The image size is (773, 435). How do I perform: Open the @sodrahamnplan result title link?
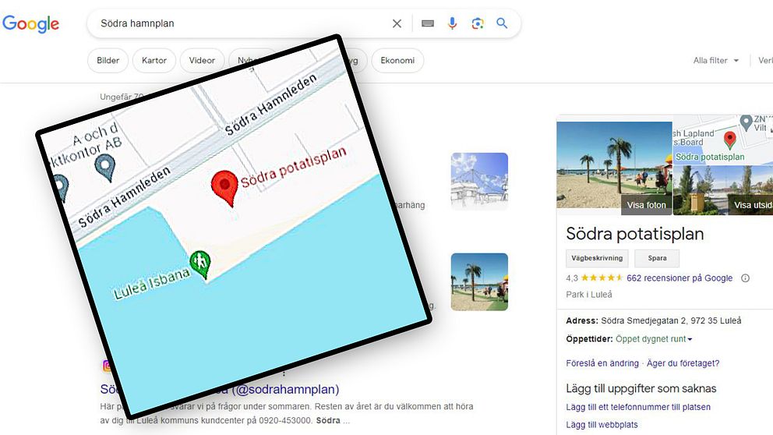(x=286, y=389)
